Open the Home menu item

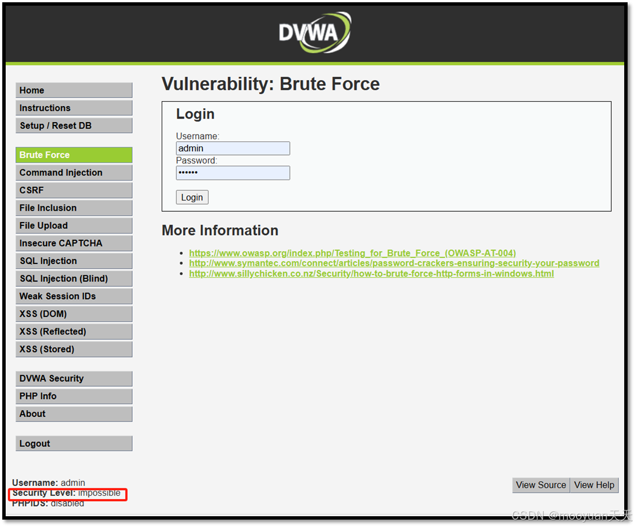(x=74, y=90)
